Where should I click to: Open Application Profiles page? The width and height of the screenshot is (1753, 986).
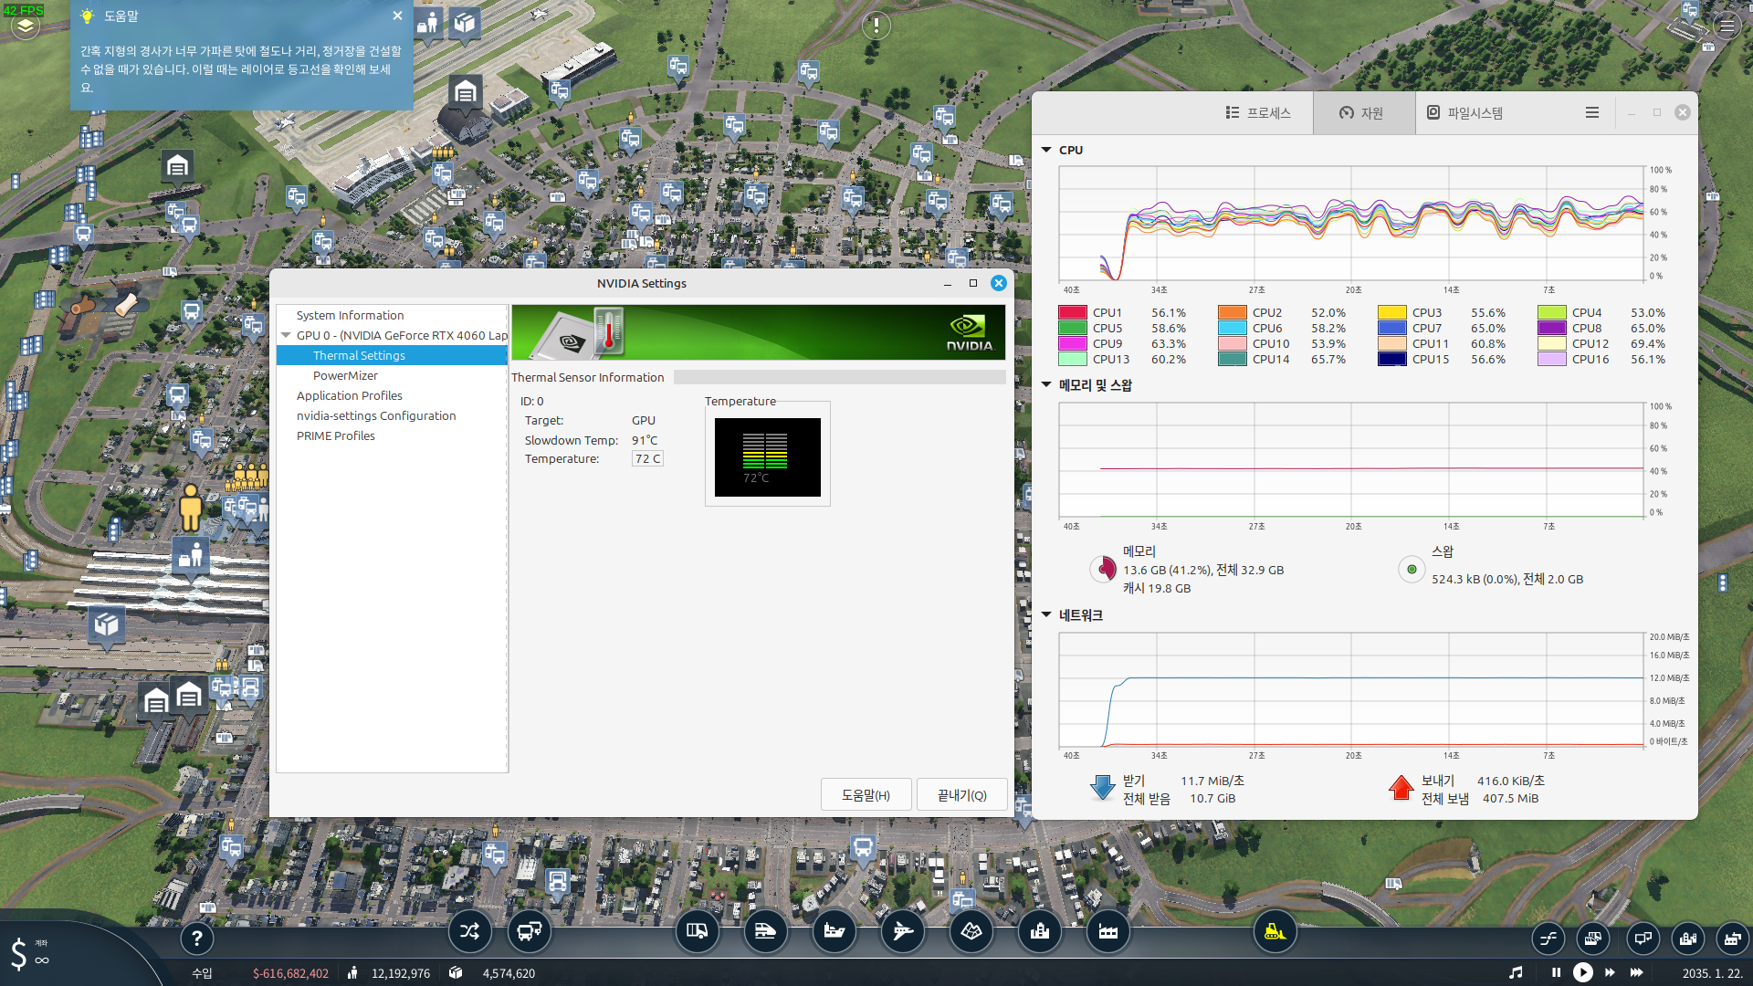pyautogui.click(x=349, y=395)
